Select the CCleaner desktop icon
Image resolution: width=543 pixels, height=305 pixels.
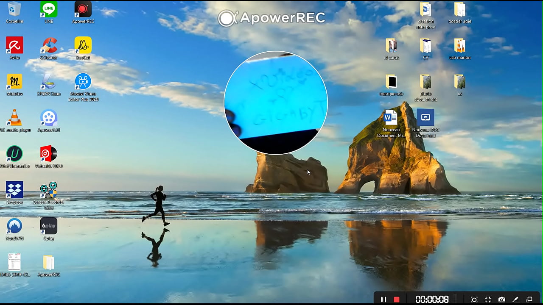point(49,47)
